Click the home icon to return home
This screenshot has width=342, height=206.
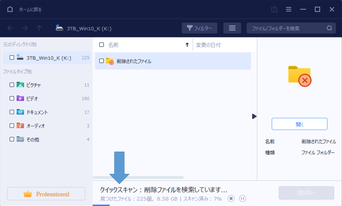[x=9, y=9]
